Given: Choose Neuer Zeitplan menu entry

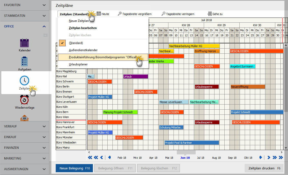Looking at the screenshot, I should (x=103, y=21).
